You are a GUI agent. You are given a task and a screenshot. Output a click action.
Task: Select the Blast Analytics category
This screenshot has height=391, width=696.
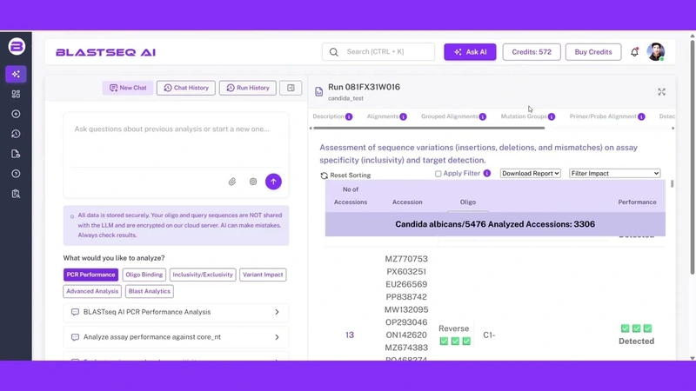pos(149,291)
